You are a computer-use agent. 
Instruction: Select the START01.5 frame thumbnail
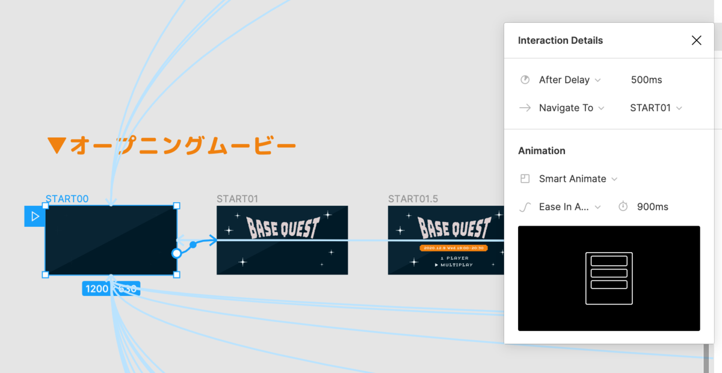446,240
